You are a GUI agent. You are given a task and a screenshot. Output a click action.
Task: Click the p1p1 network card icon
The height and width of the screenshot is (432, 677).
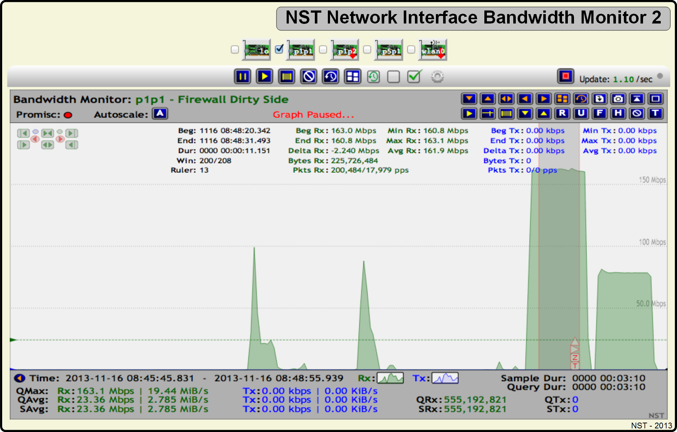300,50
